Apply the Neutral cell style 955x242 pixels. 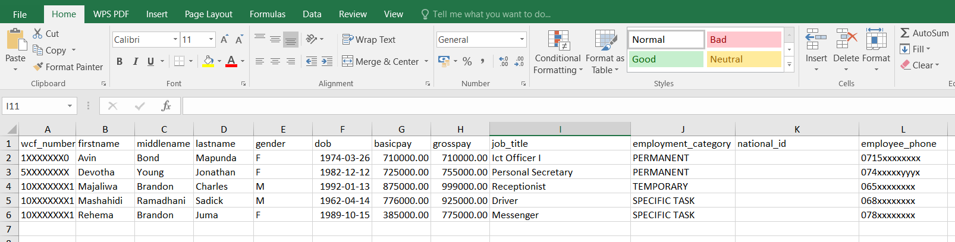tap(744, 59)
